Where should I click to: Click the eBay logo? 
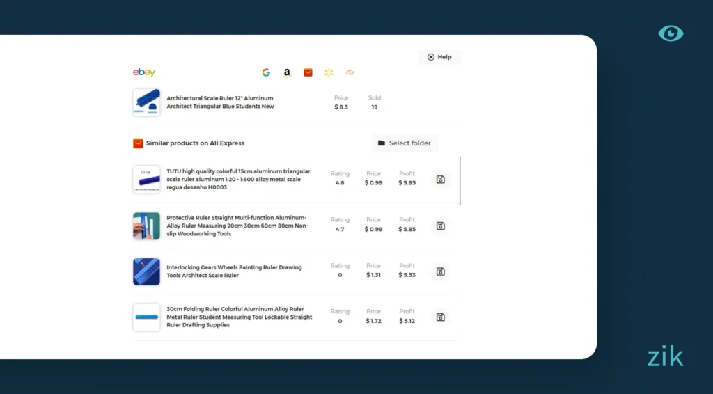(x=144, y=72)
